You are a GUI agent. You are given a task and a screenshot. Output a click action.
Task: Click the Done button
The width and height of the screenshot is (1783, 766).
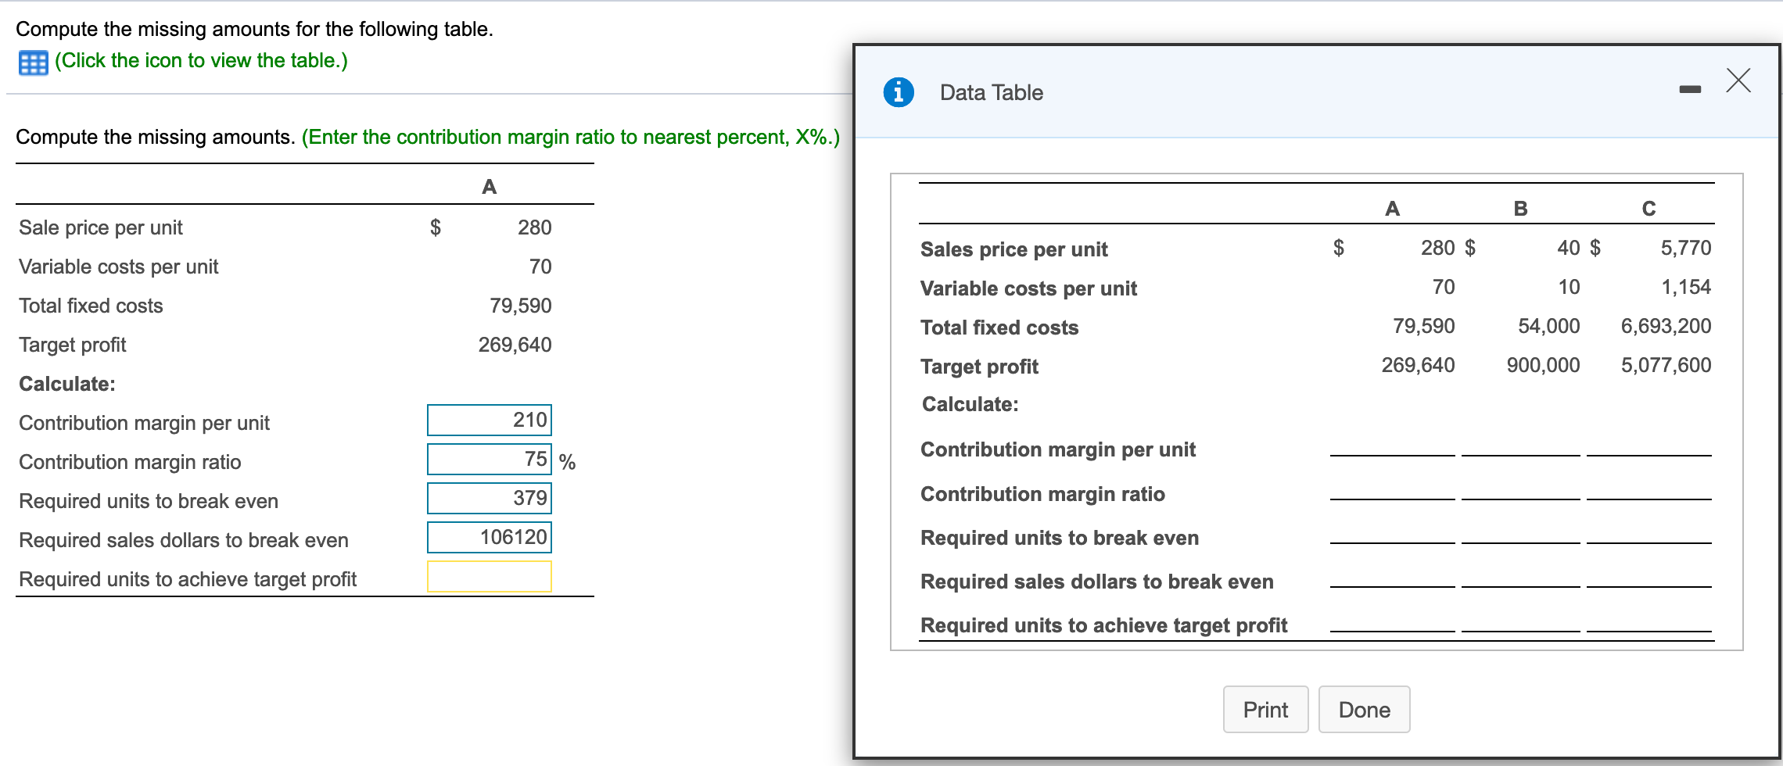coord(1364,709)
